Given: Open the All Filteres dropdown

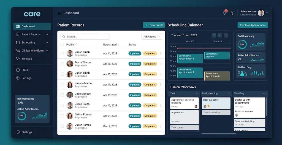Looking at the screenshot, I should tap(152, 37).
